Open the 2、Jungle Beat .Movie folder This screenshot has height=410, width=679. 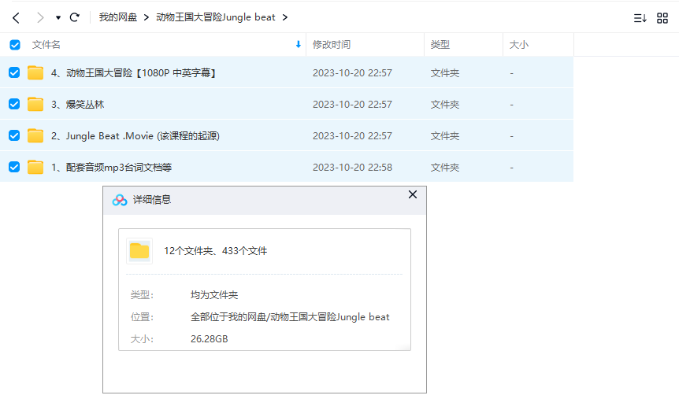[135, 135]
